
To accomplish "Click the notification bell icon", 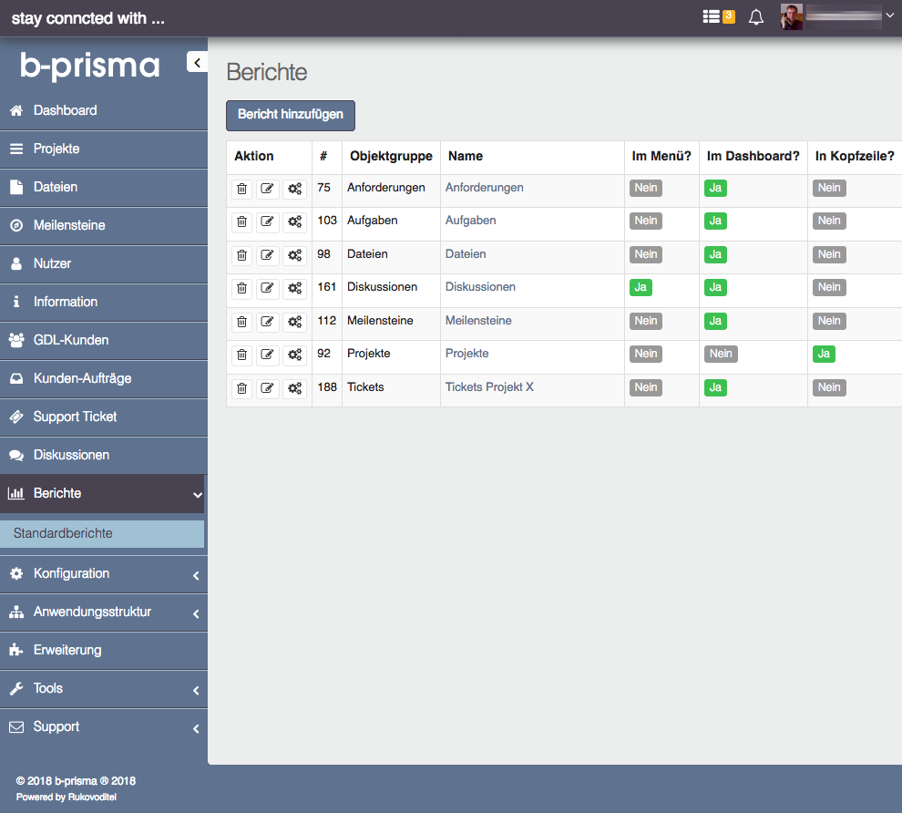I will [756, 17].
